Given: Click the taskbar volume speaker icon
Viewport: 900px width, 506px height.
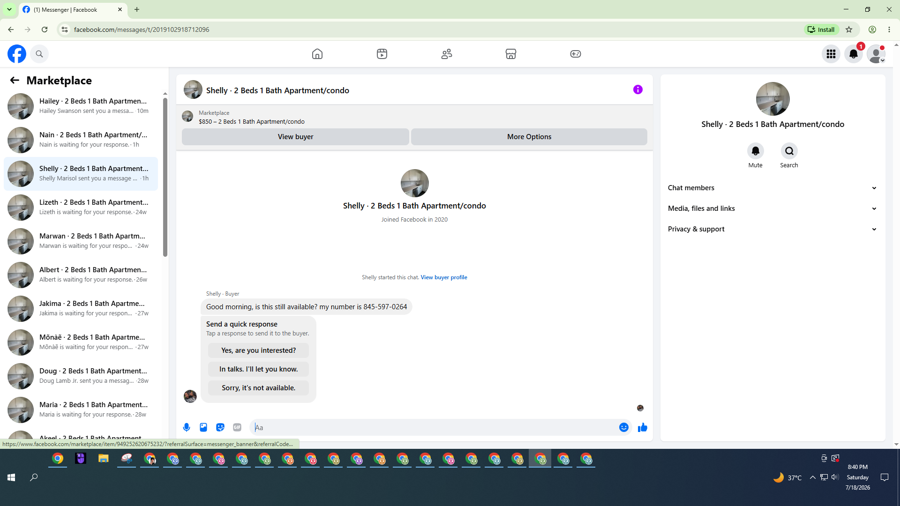Looking at the screenshot, I should point(835,477).
